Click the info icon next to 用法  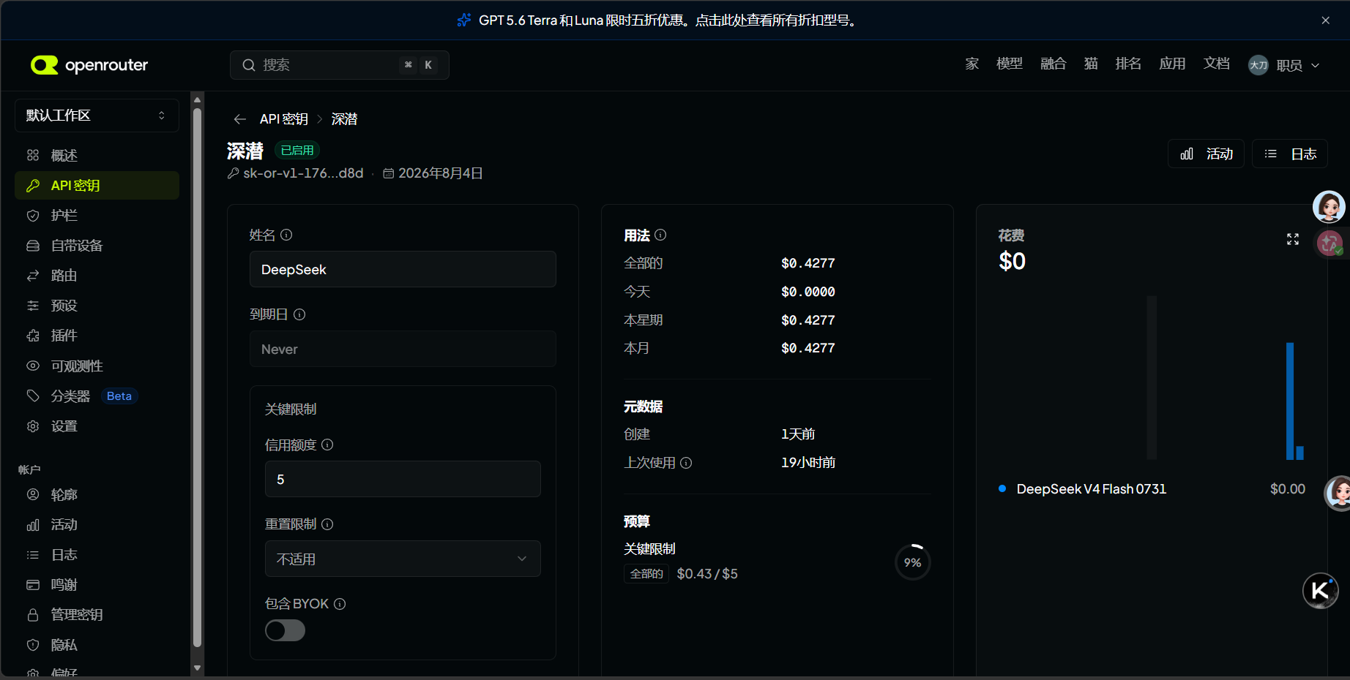click(x=660, y=235)
